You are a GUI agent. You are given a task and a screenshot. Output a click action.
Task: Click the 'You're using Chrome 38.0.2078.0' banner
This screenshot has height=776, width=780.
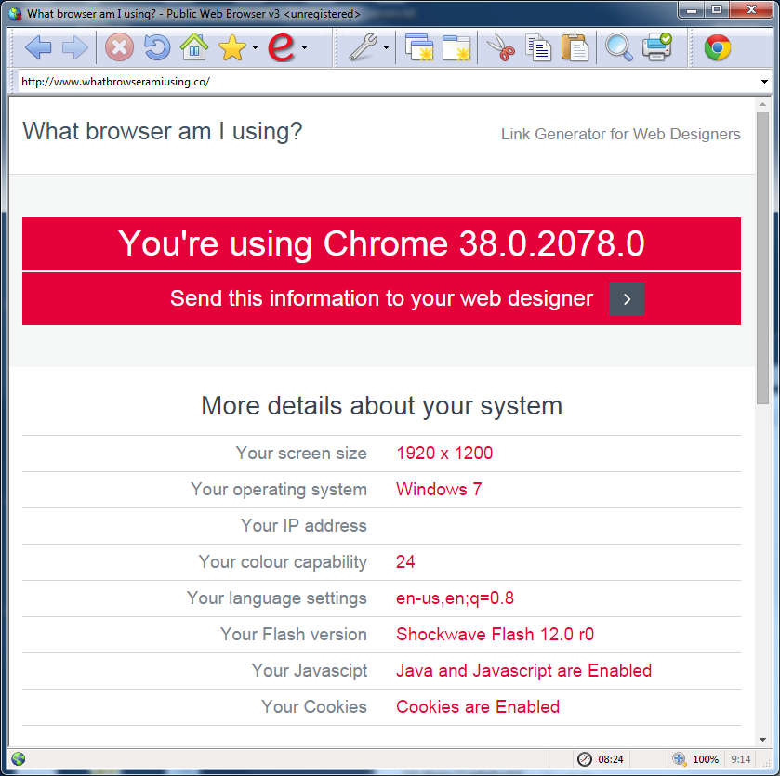381,244
